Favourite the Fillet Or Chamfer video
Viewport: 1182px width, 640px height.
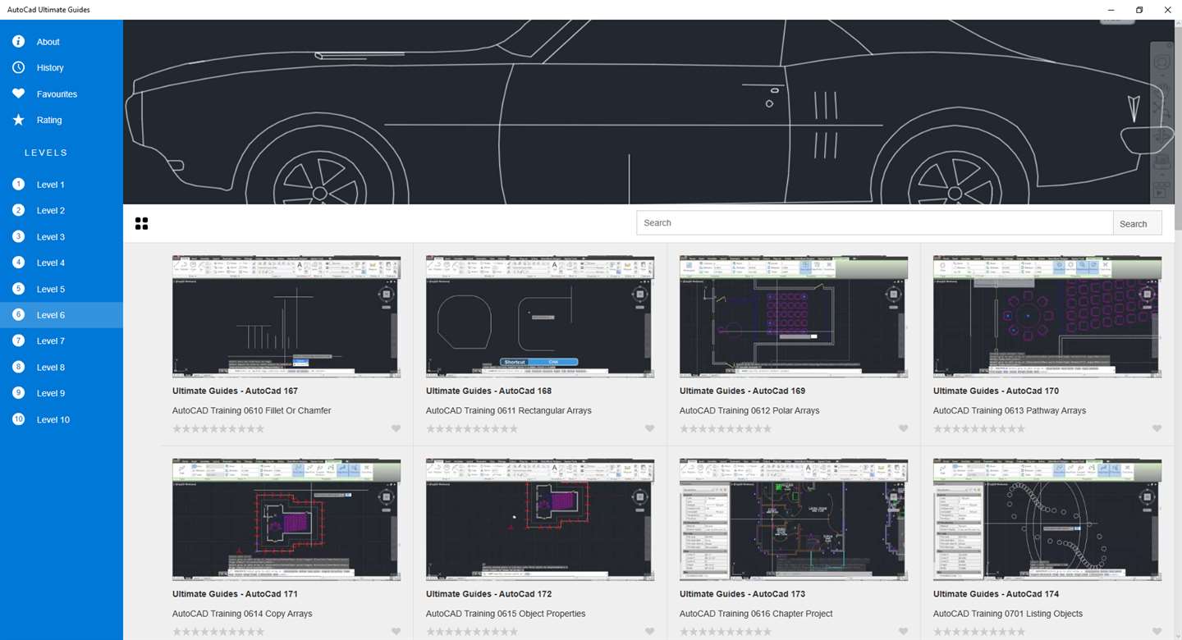(x=396, y=428)
